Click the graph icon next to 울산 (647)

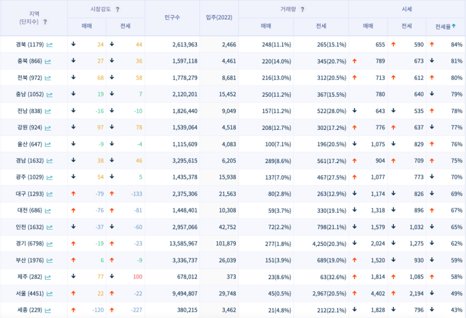click(x=47, y=144)
